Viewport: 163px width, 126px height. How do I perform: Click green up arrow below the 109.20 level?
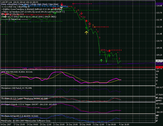[101, 61]
